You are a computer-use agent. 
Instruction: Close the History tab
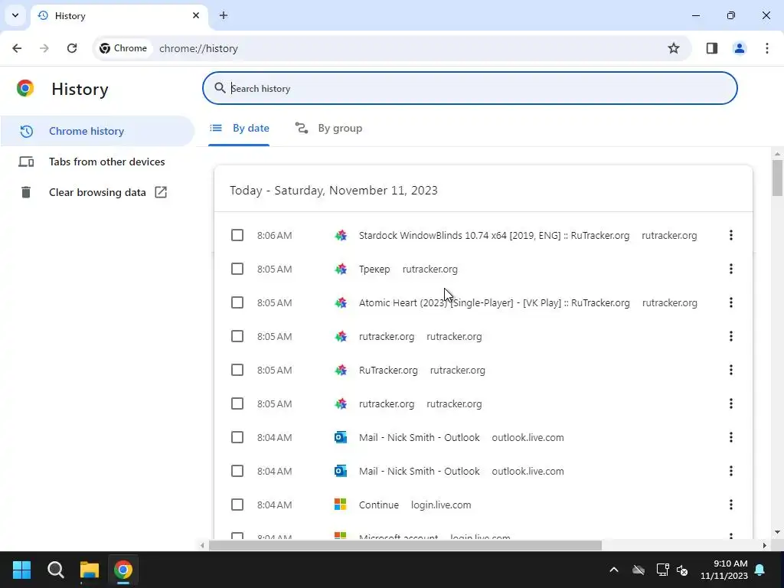196,15
